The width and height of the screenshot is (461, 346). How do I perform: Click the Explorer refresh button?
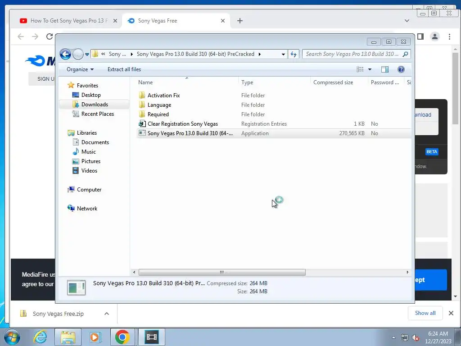[294, 54]
